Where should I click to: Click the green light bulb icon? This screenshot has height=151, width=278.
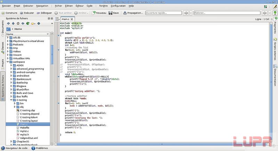[275, 13]
